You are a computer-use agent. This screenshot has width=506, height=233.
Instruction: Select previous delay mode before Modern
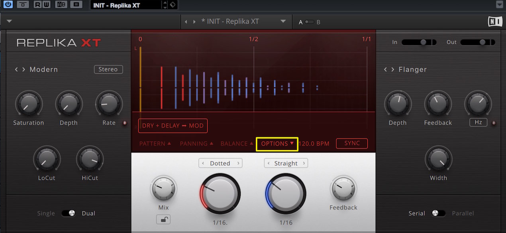click(x=17, y=69)
